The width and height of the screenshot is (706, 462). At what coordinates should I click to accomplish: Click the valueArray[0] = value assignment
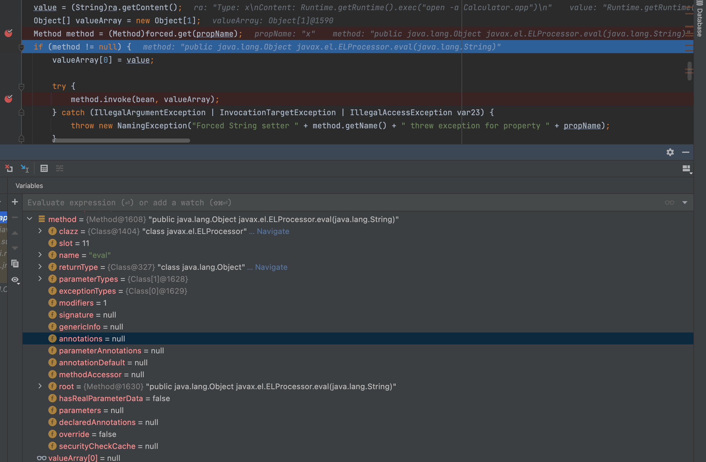(103, 60)
